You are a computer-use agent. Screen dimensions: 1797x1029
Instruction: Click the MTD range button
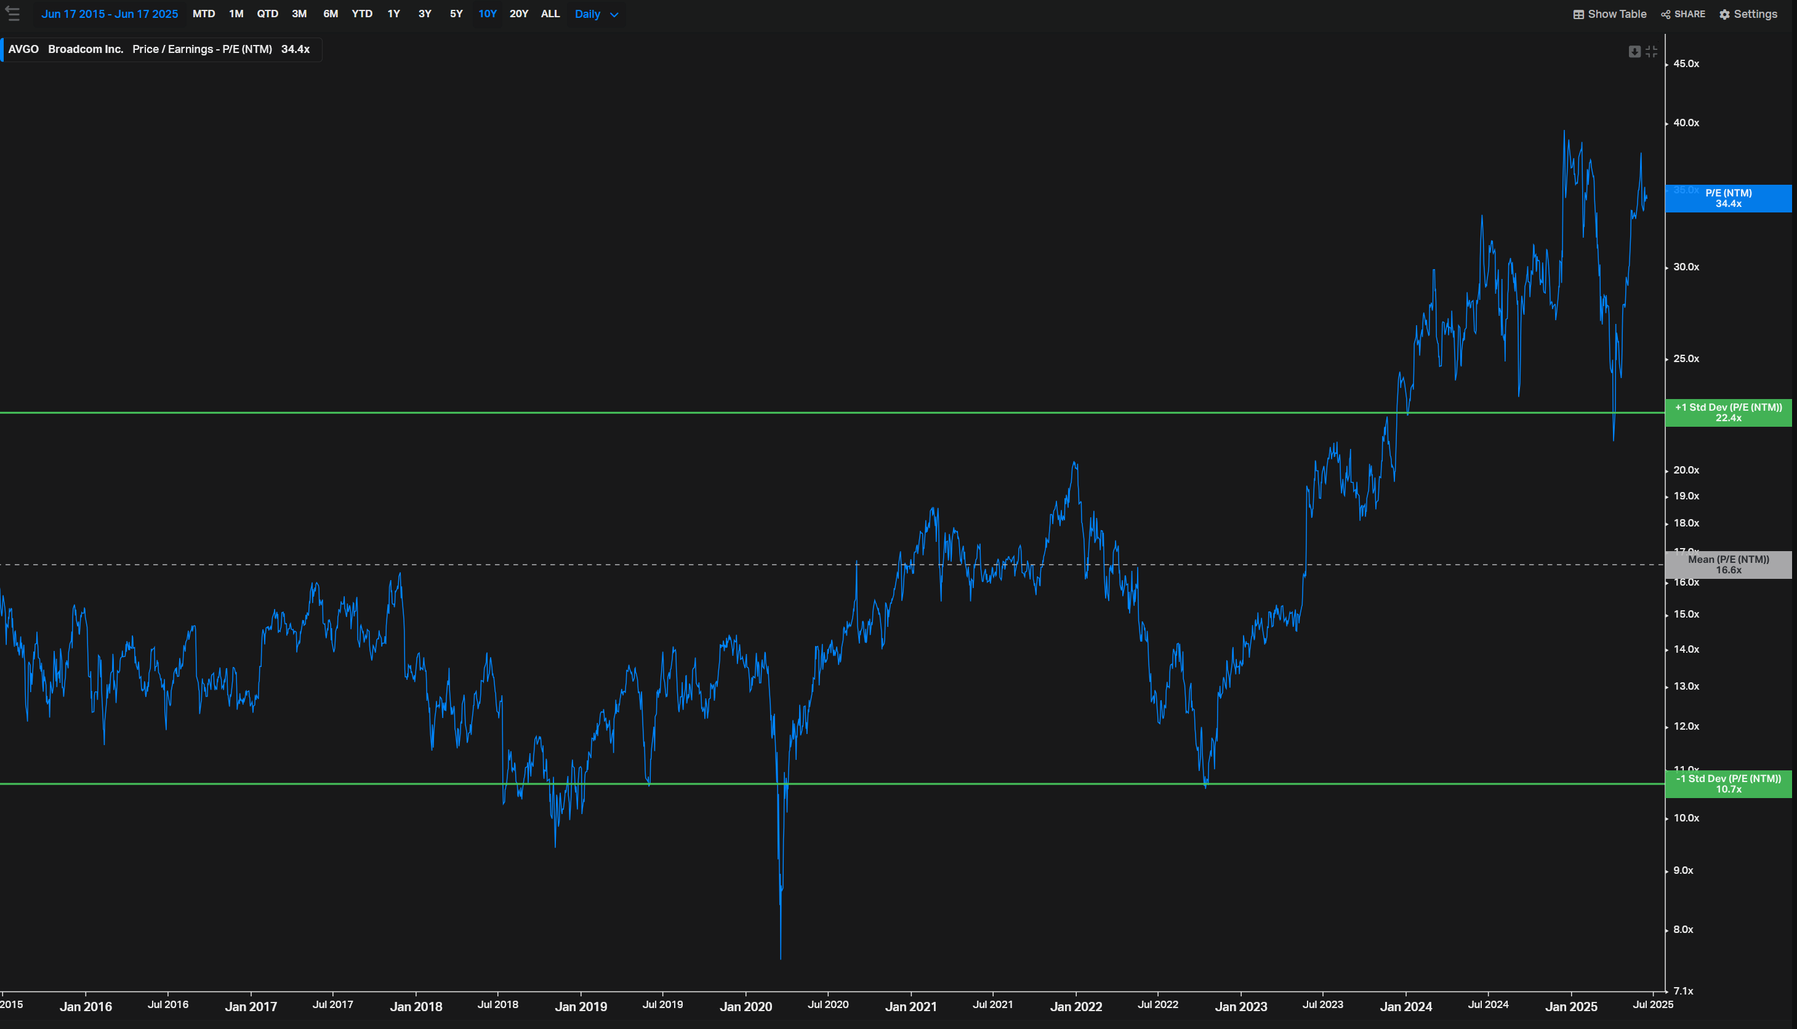pyautogui.click(x=203, y=14)
